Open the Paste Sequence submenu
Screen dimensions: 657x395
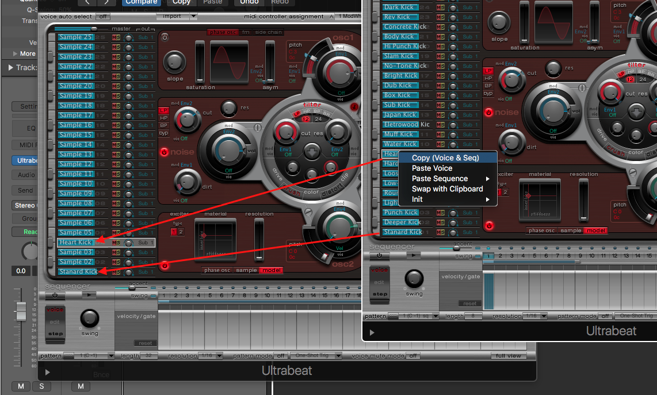coord(448,179)
